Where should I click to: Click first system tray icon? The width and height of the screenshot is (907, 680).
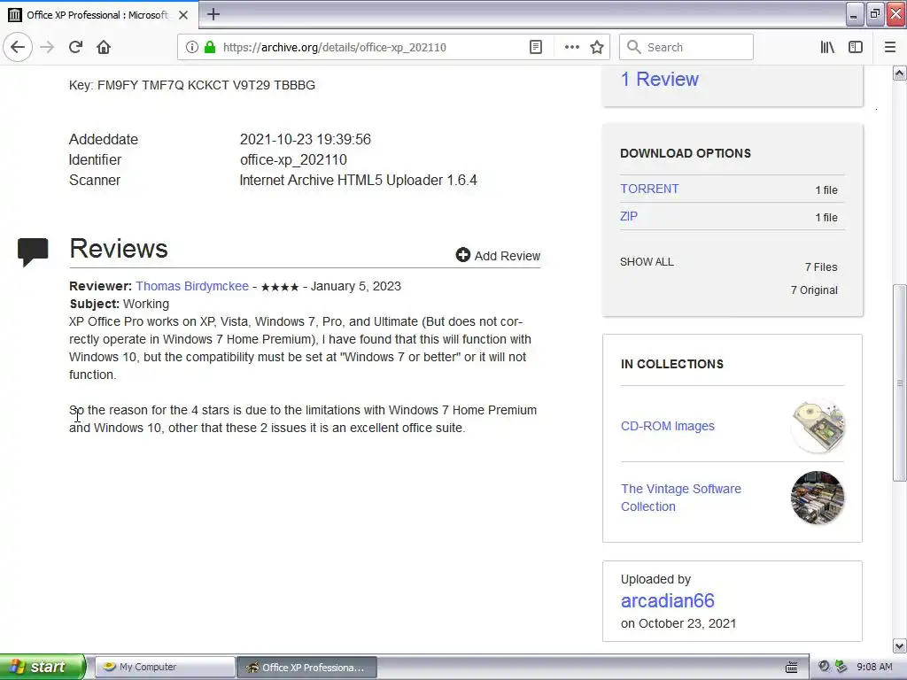pos(824,667)
